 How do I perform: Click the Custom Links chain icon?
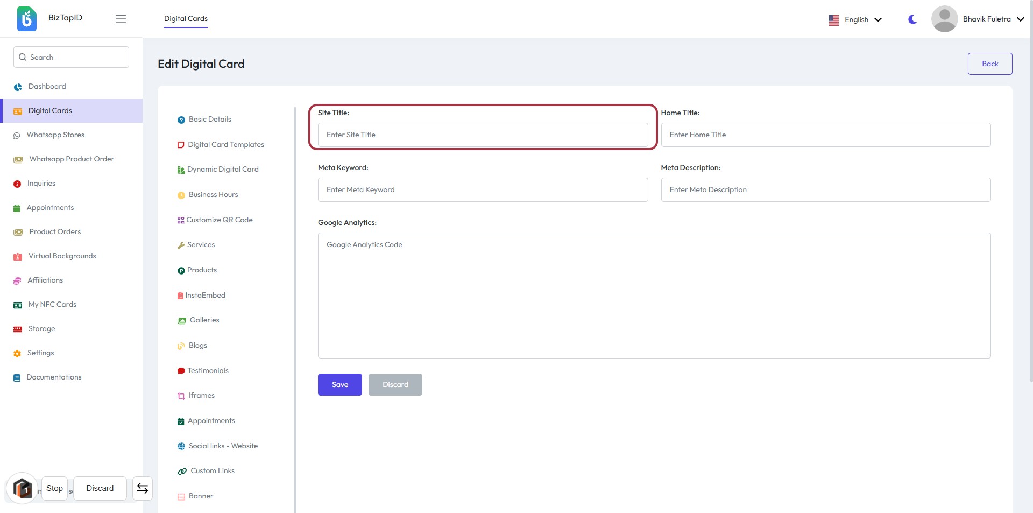click(182, 471)
